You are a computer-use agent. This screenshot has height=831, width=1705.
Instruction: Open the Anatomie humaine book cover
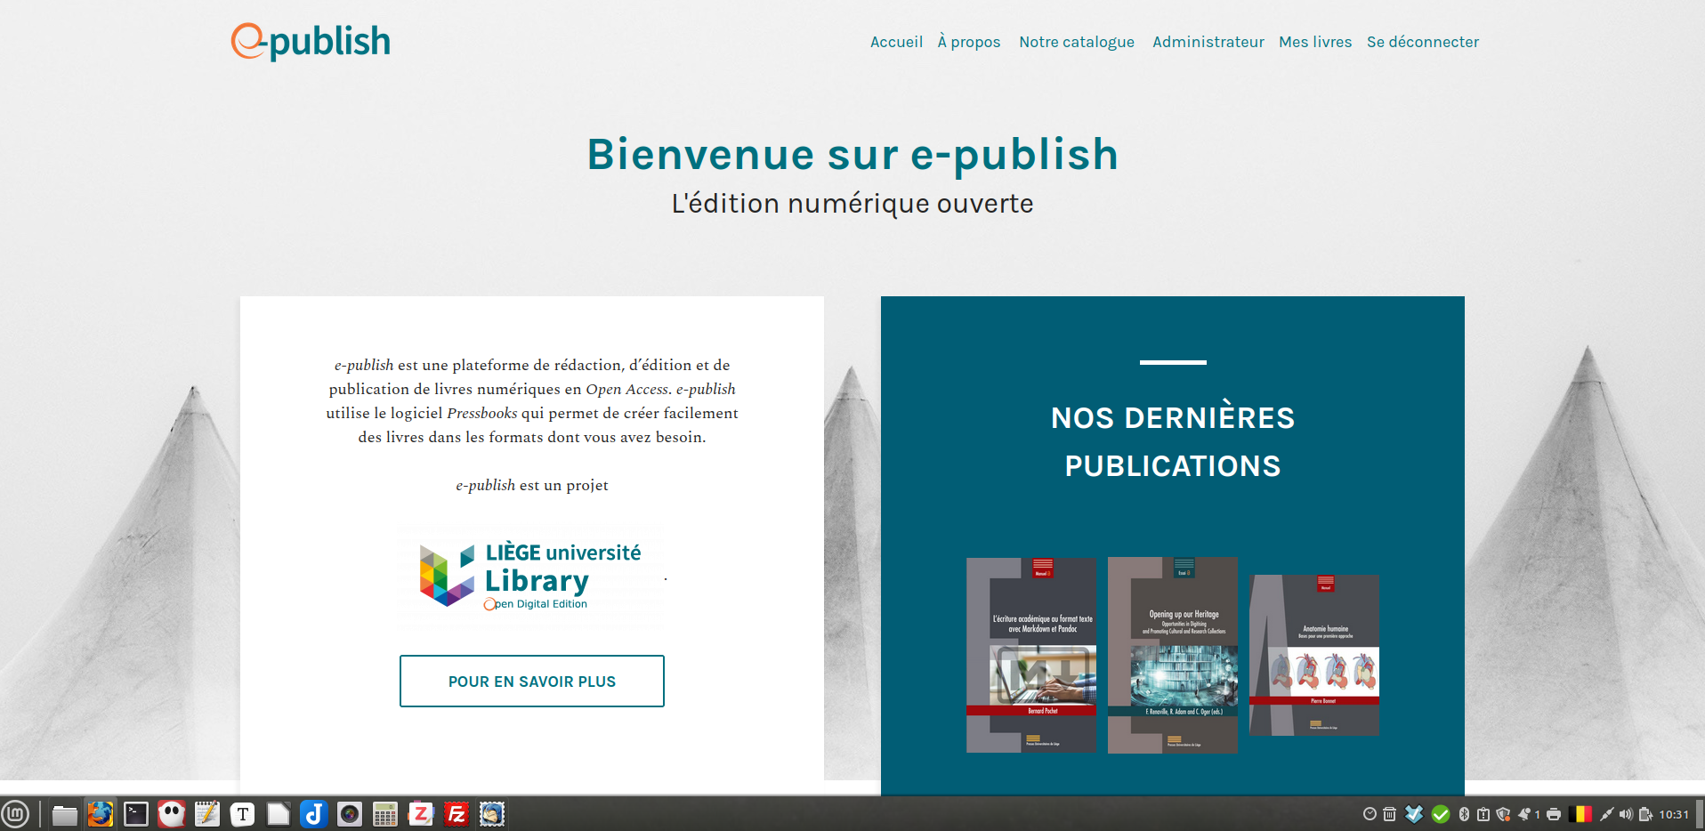point(1313,655)
